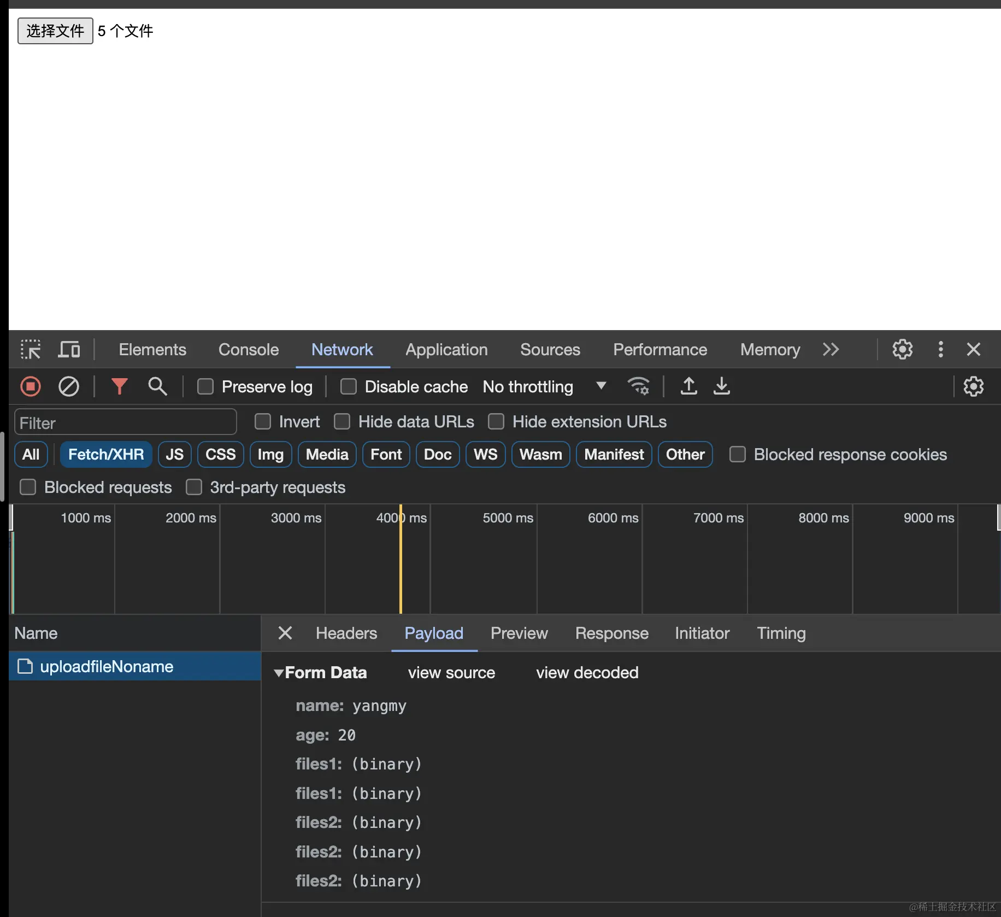Screen dimensions: 1001x917
Task: Click the 选择文件 file chooser button
Action: pos(55,31)
